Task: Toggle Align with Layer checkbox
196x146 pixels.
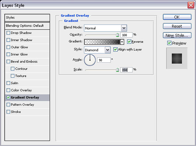Action: [115, 49]
